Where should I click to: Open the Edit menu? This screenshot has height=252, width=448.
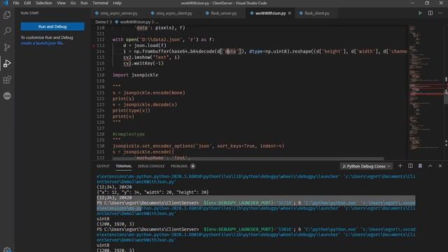pyautogui.click(x=27, y=3)
